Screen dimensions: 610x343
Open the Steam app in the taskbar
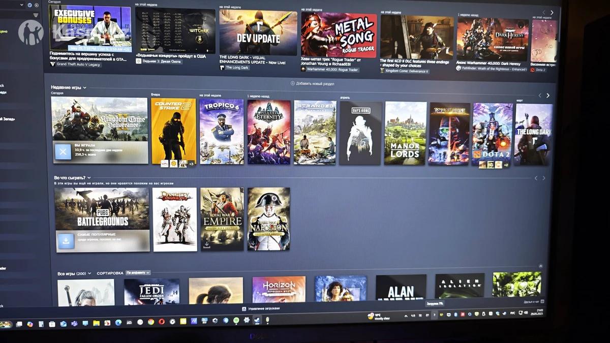pos(257,320)
